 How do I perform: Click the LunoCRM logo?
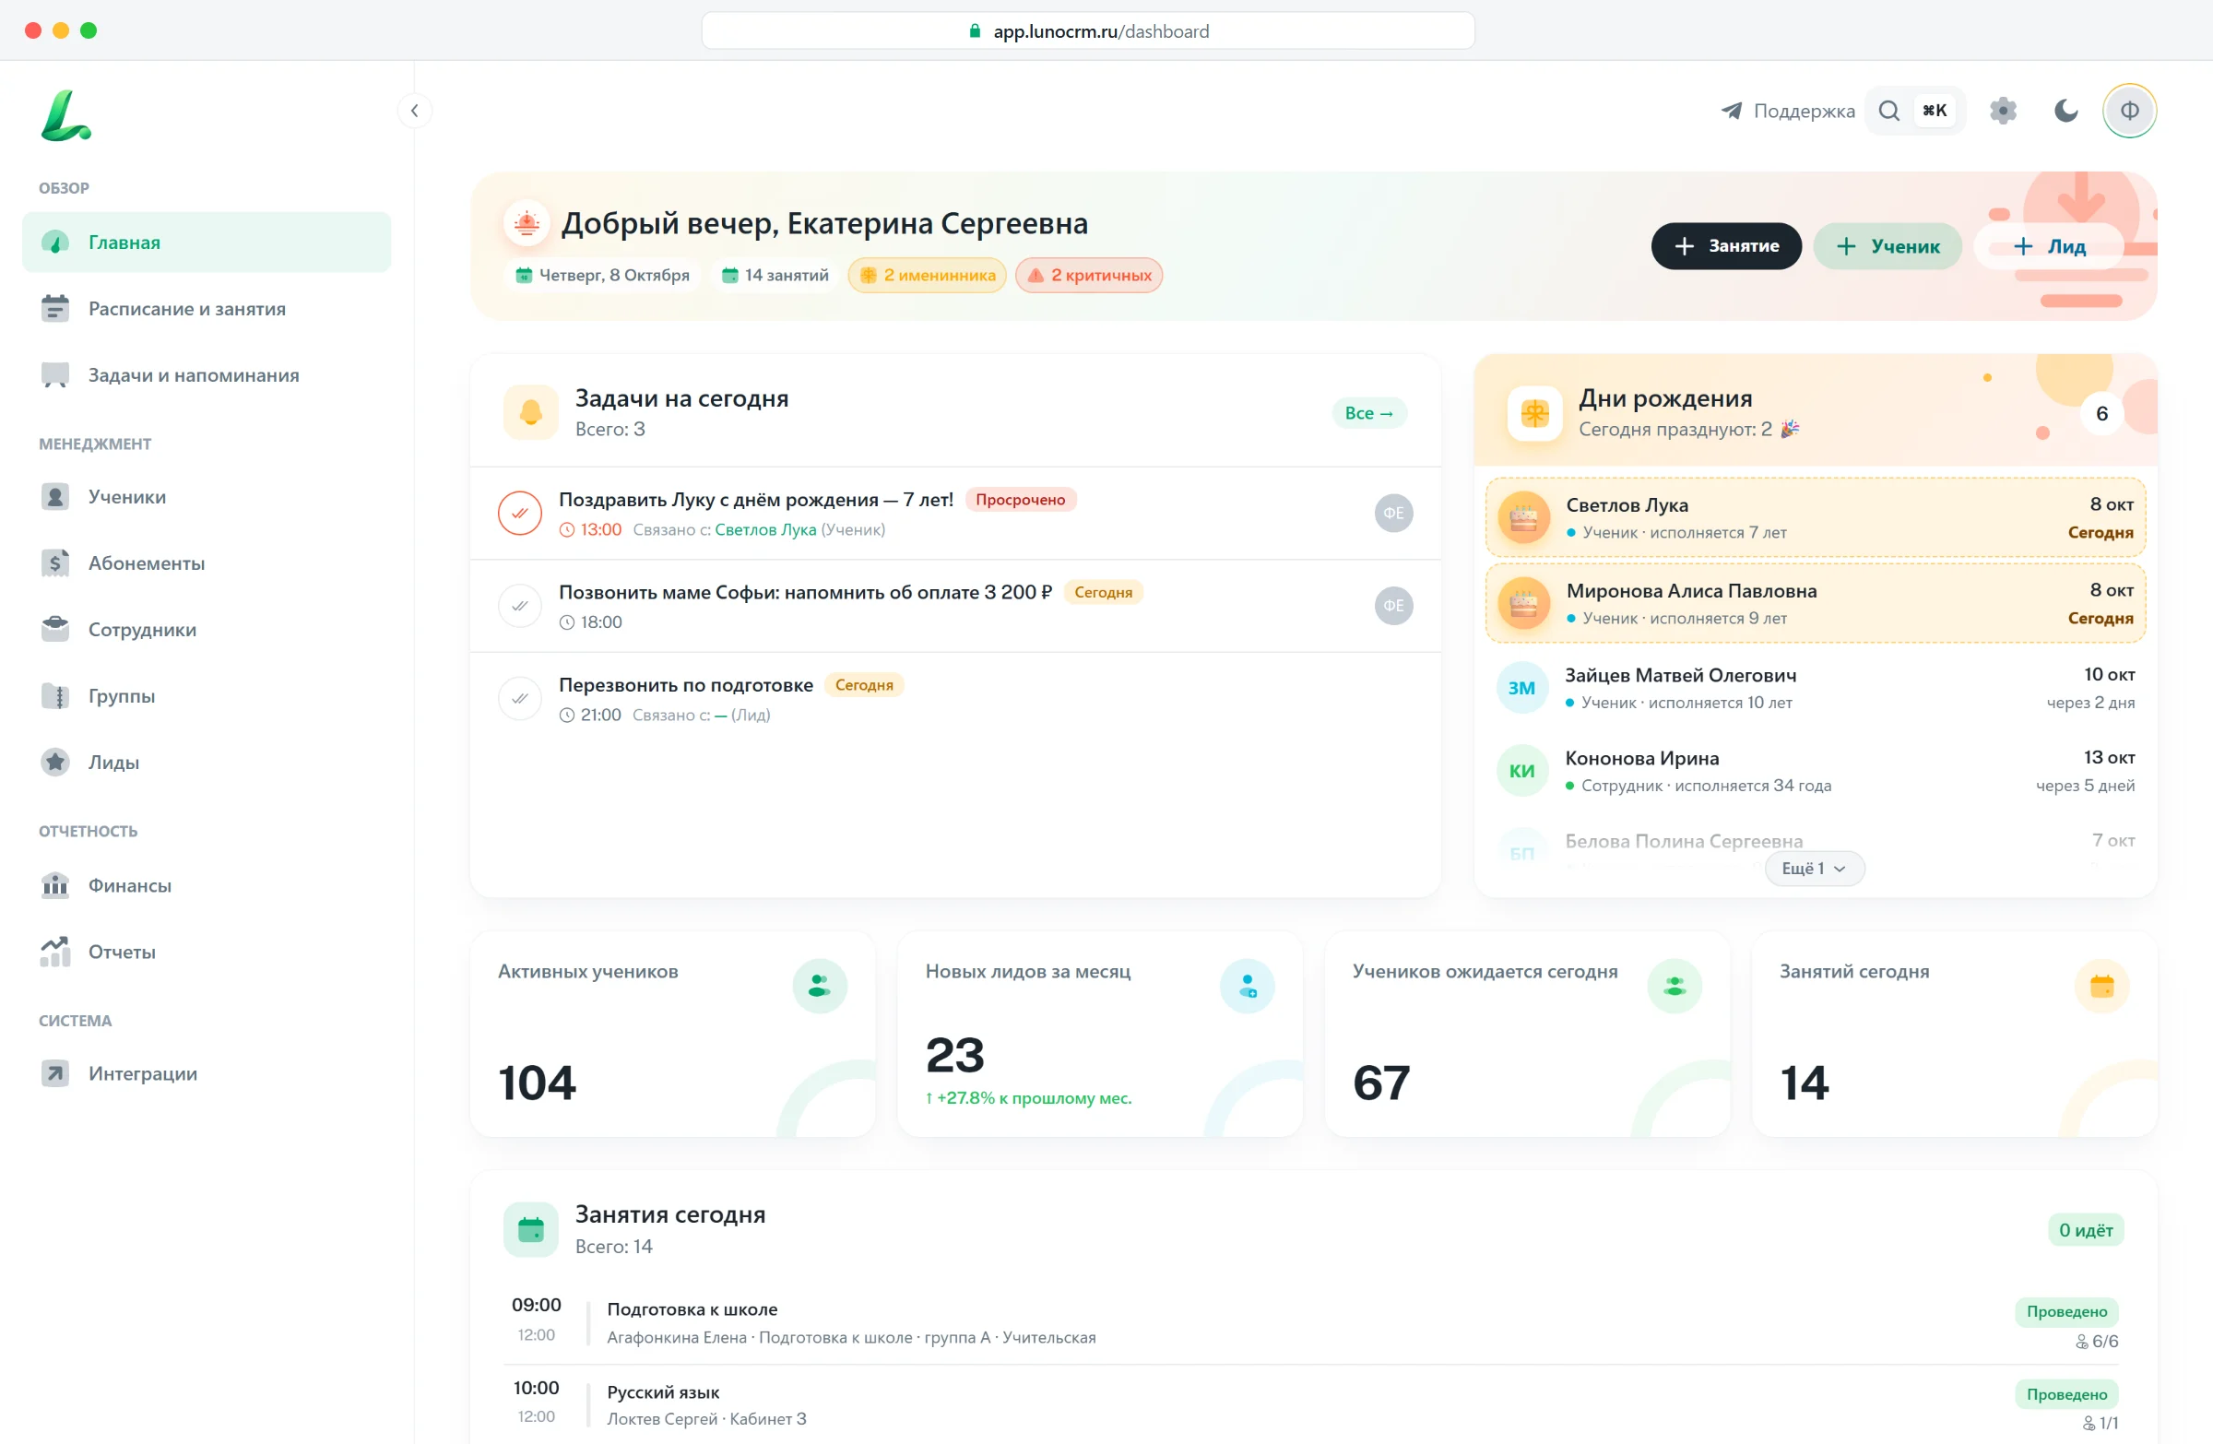[66, 115]
